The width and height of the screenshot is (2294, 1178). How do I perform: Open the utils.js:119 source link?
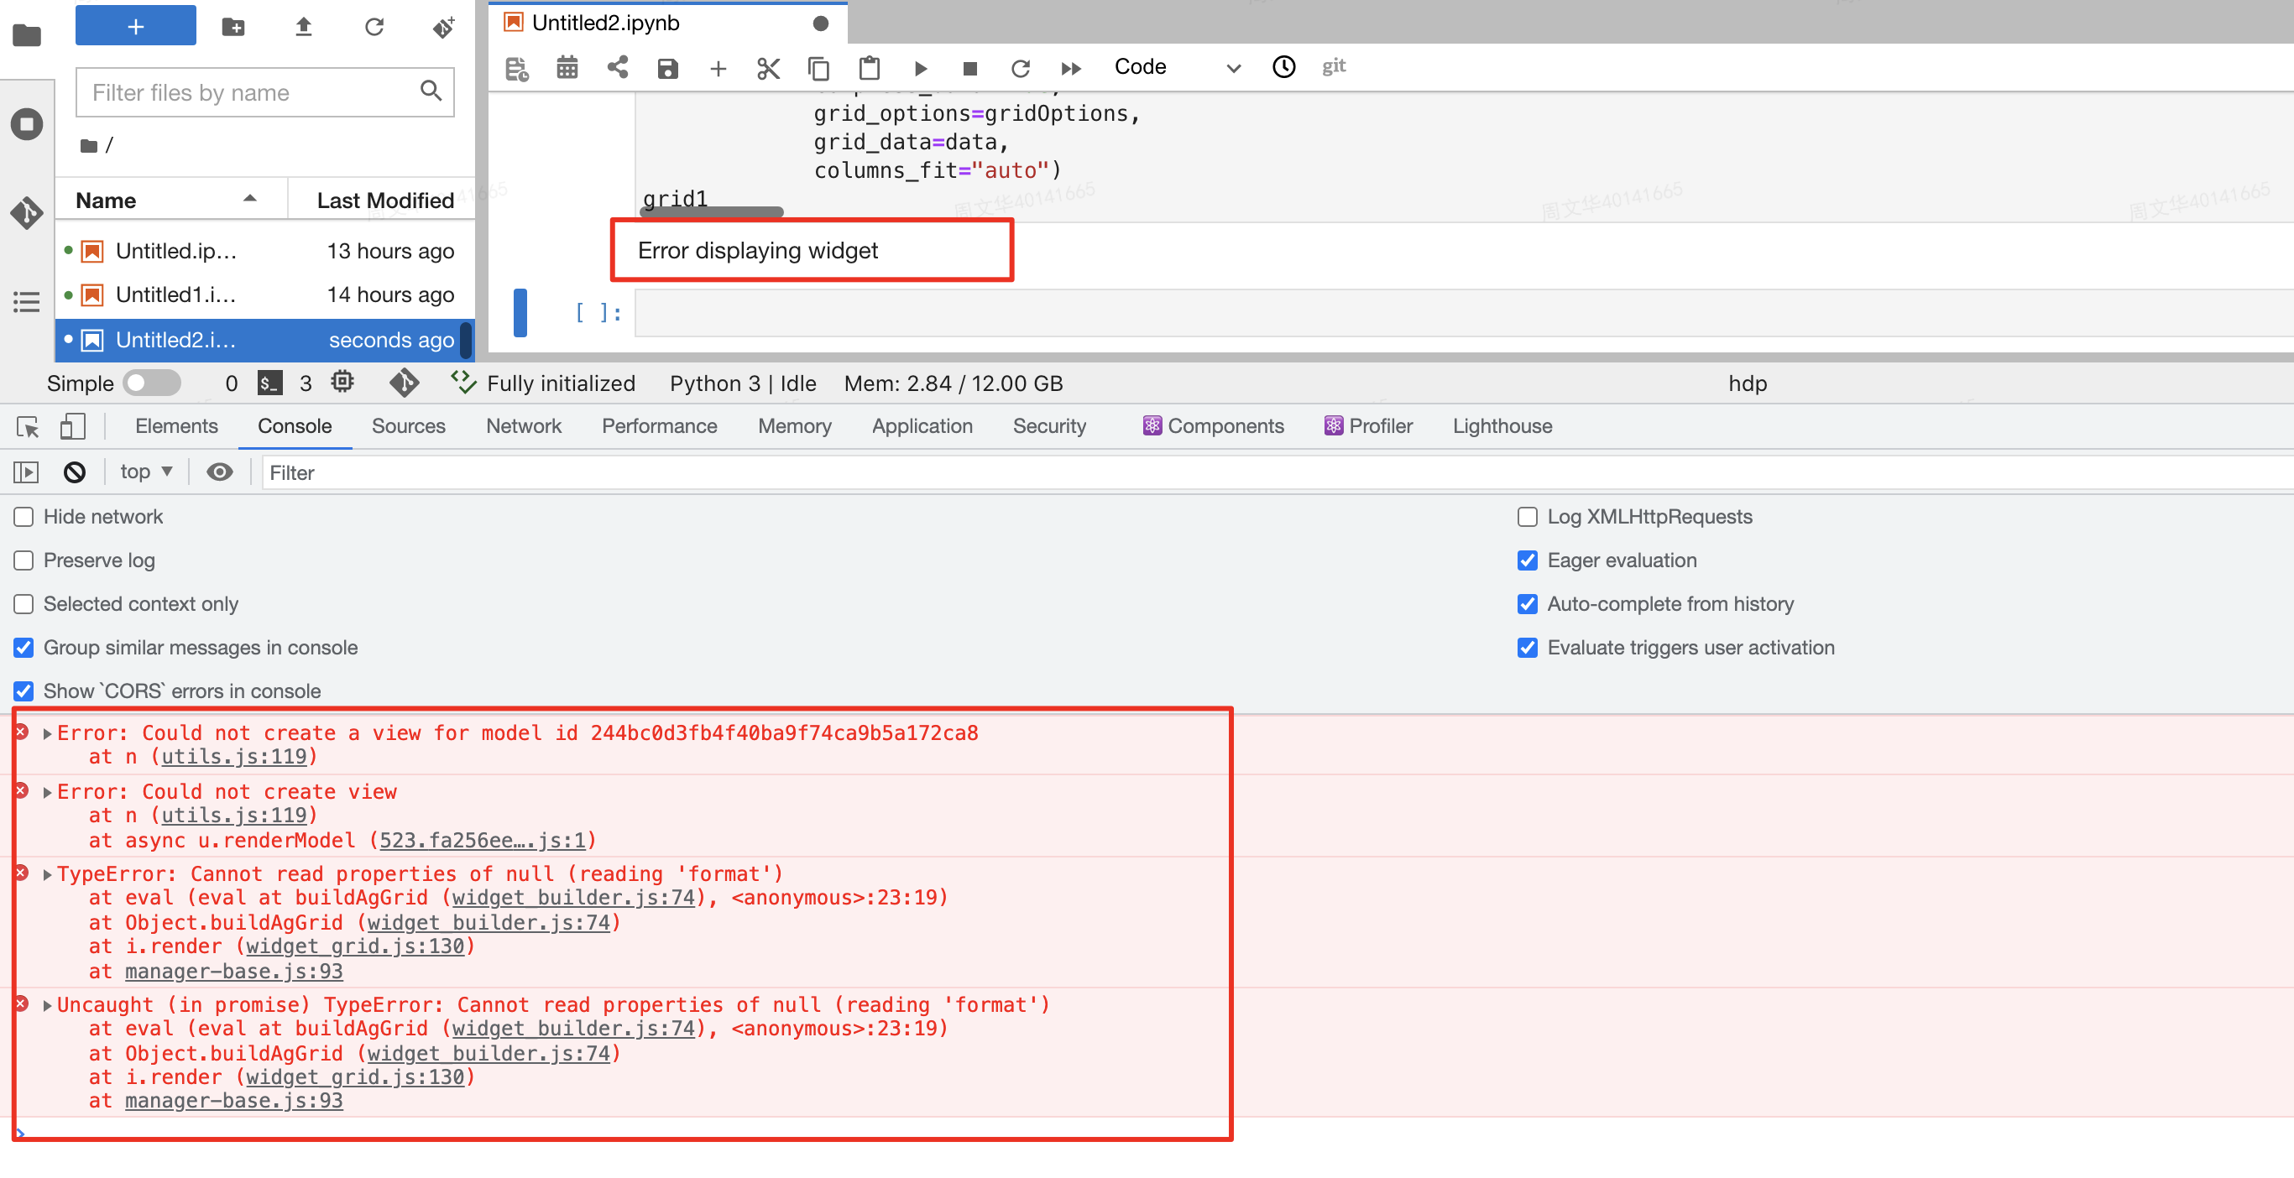coord(233,756)
